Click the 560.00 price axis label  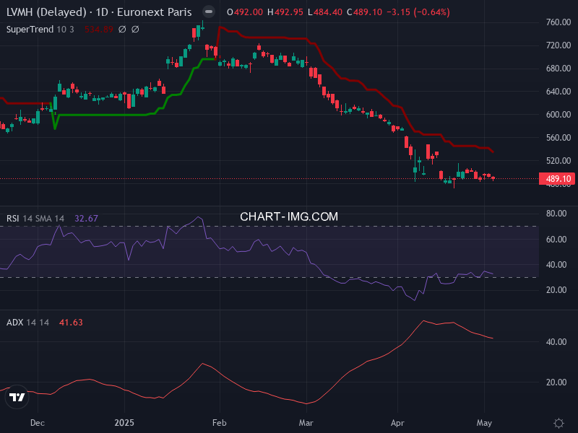tap(558, 138)
